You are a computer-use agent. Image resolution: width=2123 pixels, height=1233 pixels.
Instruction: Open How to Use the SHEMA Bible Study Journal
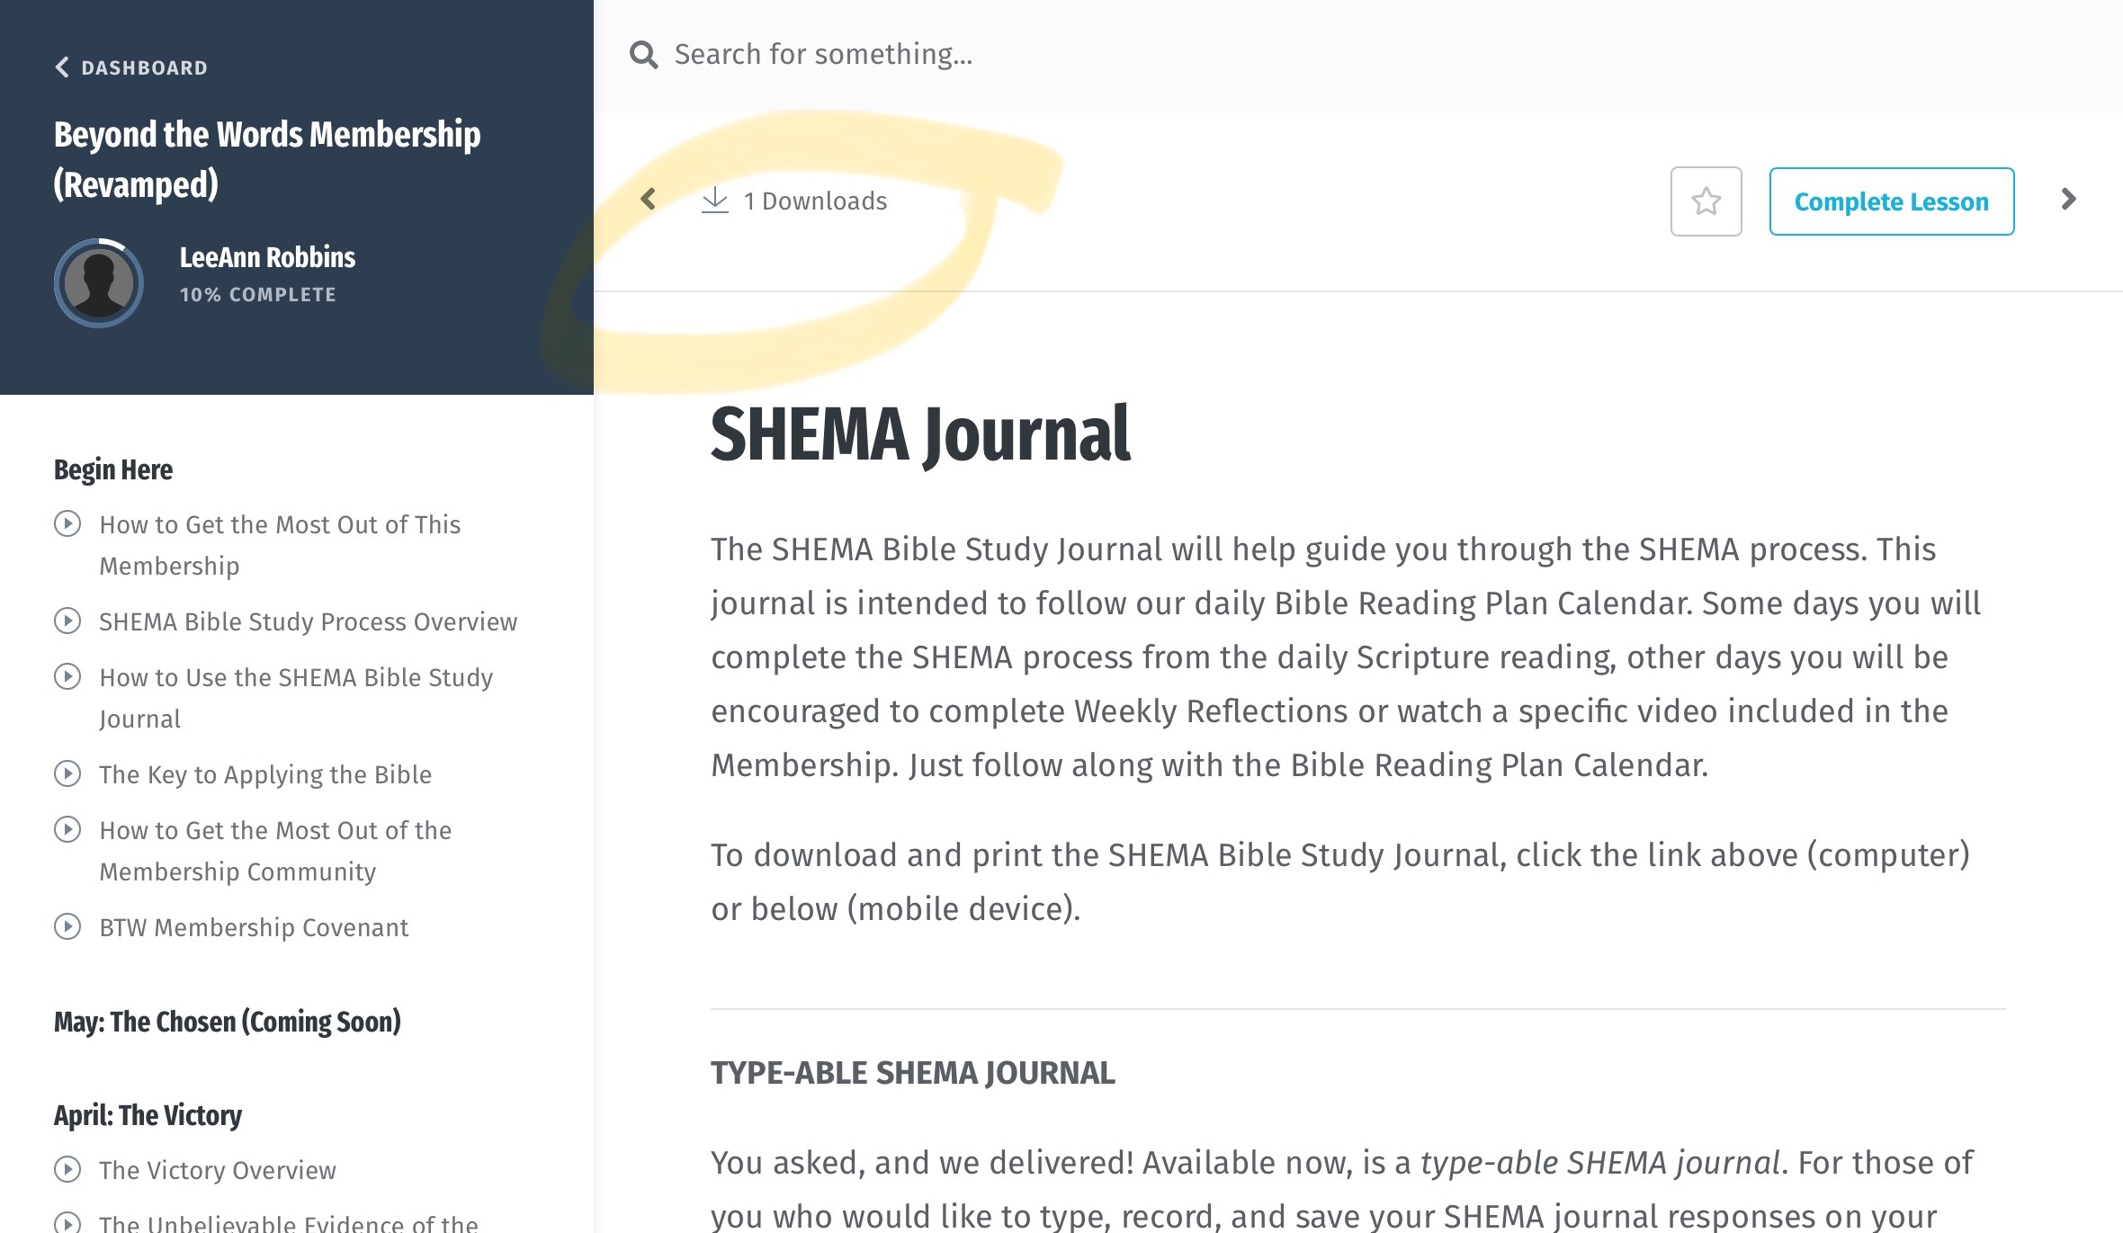(296, 698)
